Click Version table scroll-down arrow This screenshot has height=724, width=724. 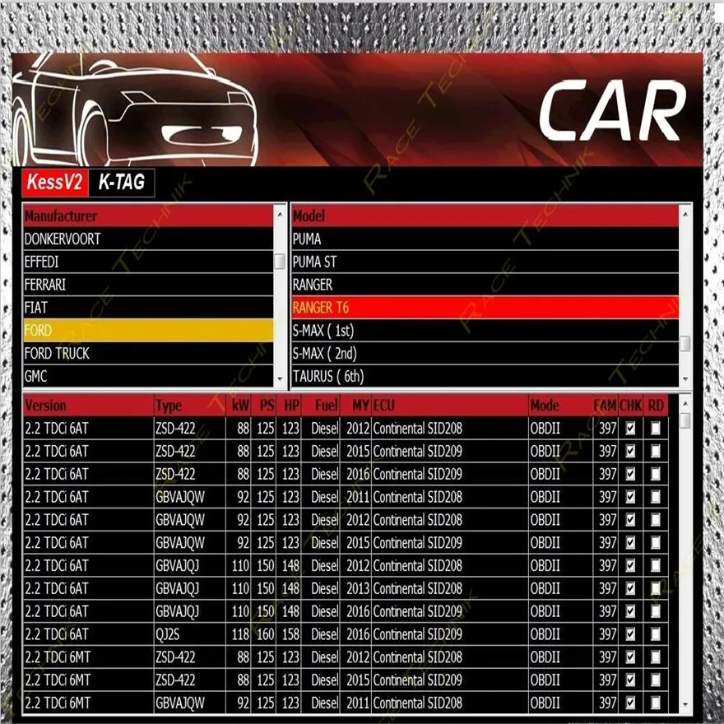point(685,705)
